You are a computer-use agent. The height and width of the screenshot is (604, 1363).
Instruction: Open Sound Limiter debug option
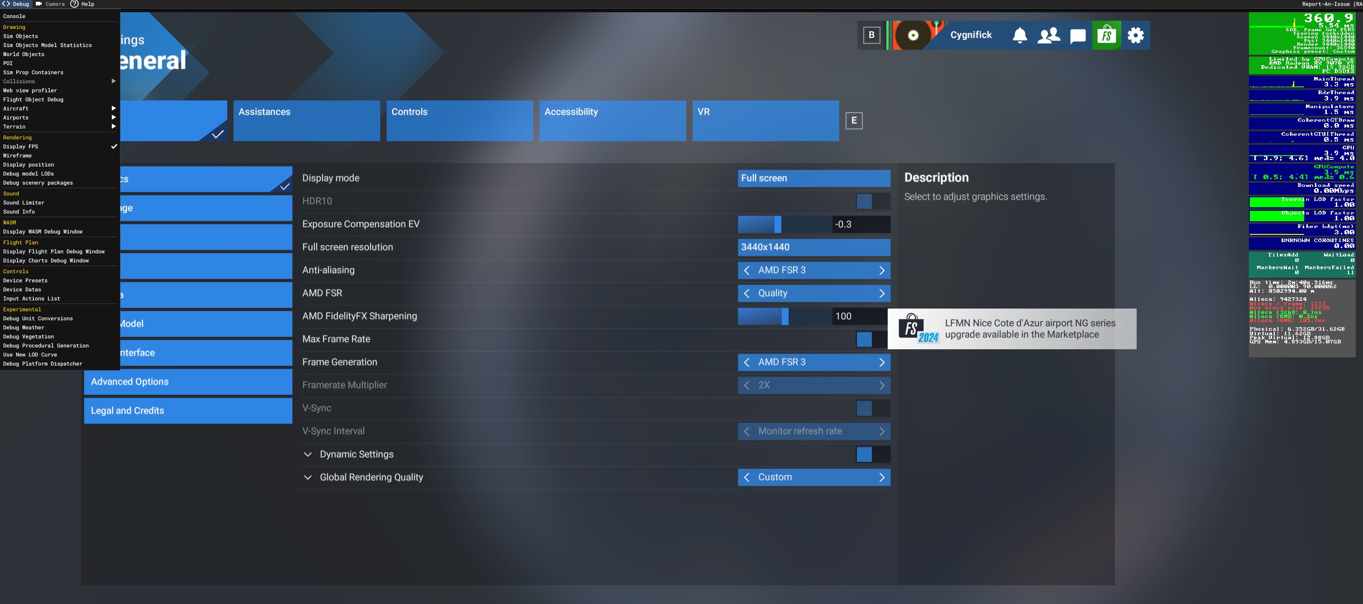point(60,203)
